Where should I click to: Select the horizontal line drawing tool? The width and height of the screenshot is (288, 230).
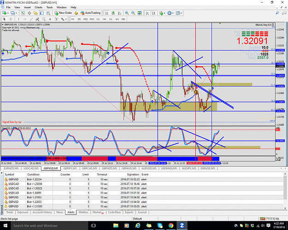coord(25,19)
